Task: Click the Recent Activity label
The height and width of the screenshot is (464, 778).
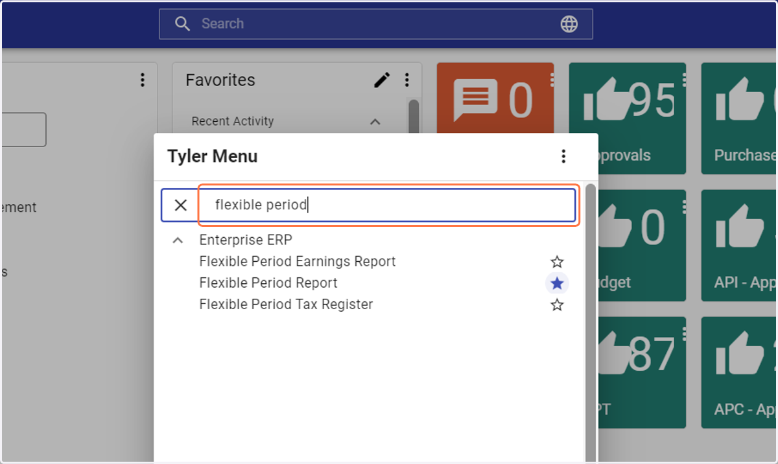Action: coord(233,121)
